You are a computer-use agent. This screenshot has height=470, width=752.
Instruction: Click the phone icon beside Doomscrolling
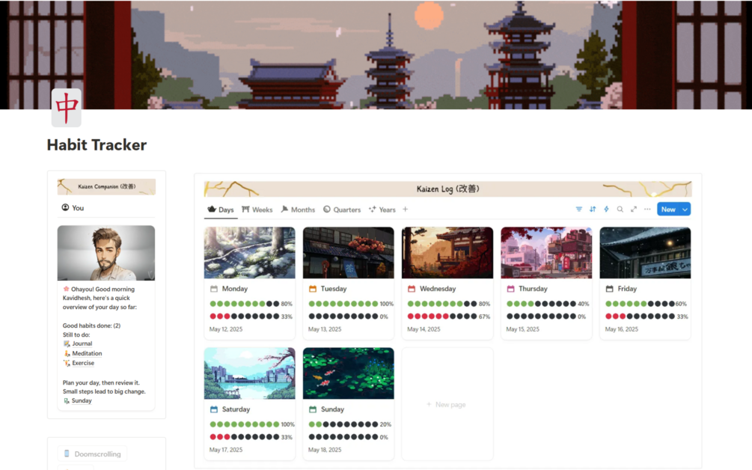pyautogui.click(x=67, y=454)
